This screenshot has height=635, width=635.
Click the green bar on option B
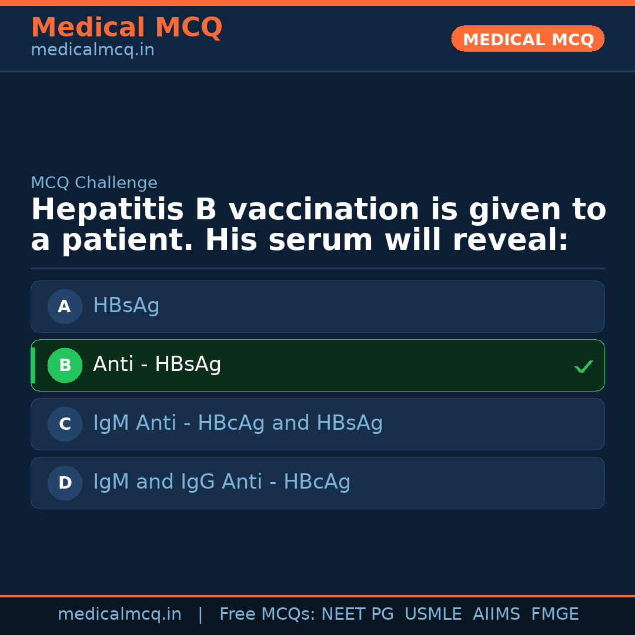click(33, 365)
